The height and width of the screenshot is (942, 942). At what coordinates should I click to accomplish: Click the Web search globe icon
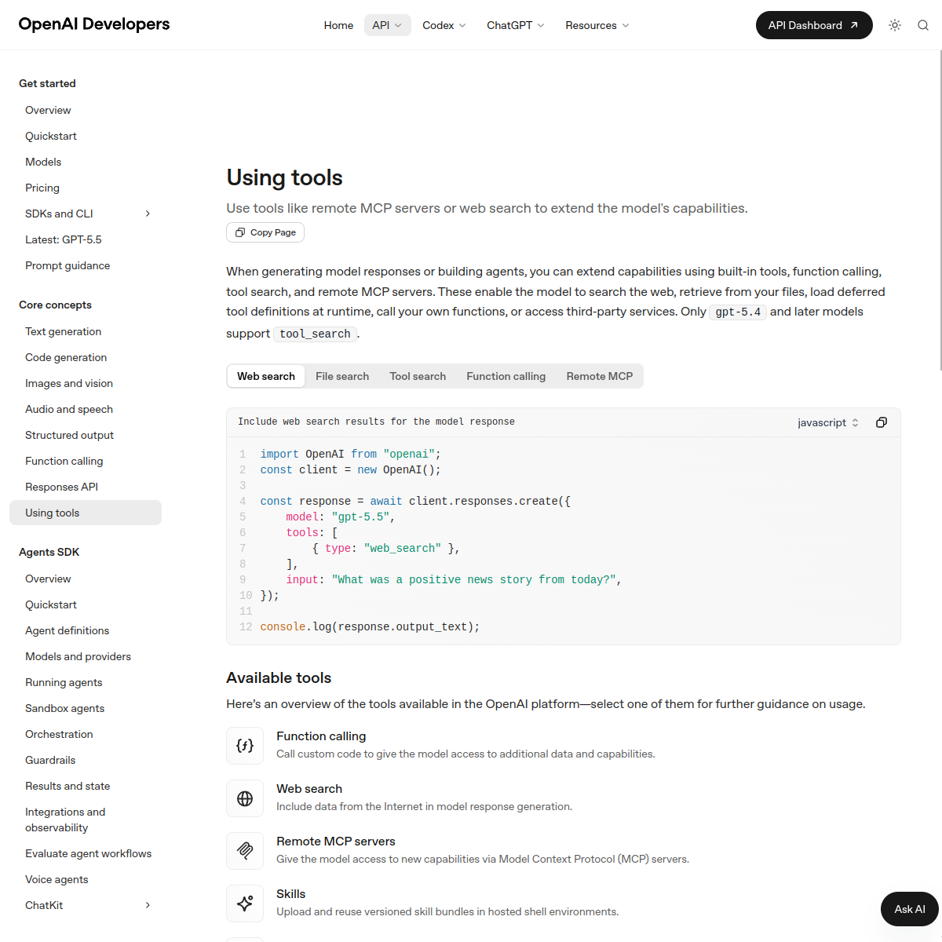click(245, 798)
